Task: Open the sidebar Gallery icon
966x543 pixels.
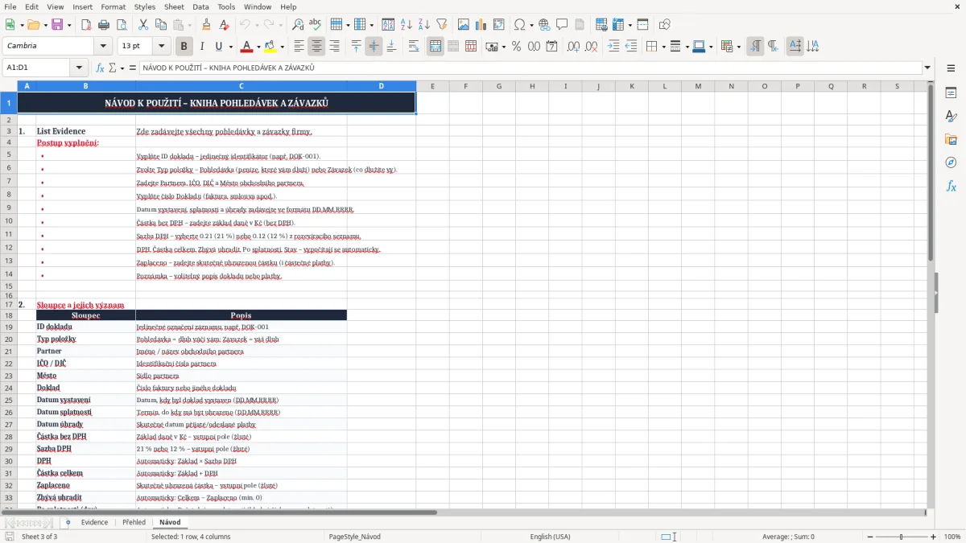Action: (x=951, y=139)
